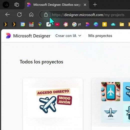Go to the browser home page
130x130 pixels.
coord(31,14)
